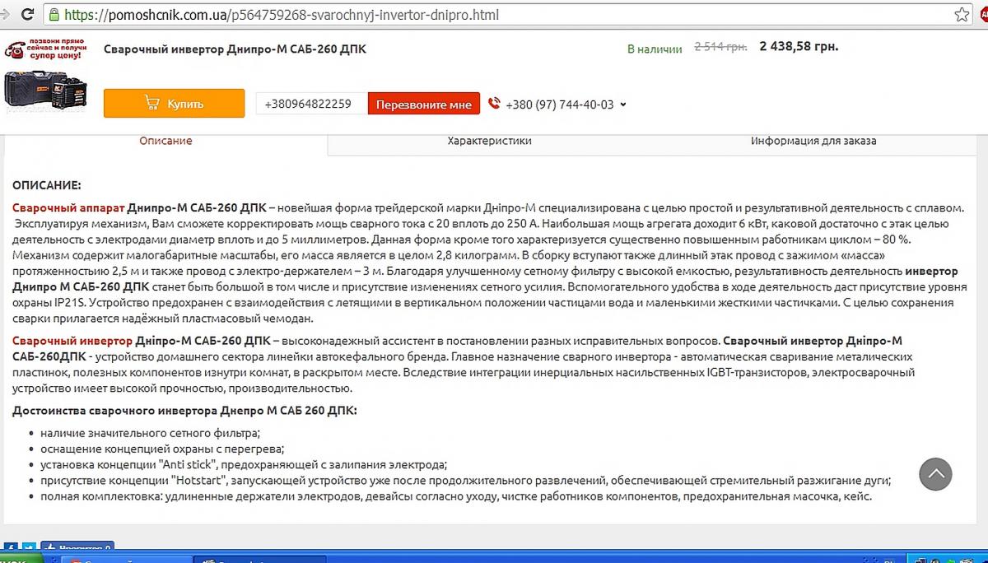Click the browser reload icon
Image resolution: width=988 pixels, height=563 pixels.
tap(28, 15)
